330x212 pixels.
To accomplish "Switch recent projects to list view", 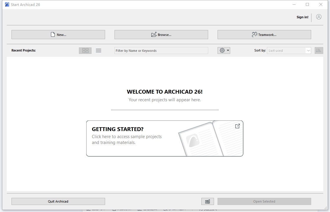I will 99,51.
